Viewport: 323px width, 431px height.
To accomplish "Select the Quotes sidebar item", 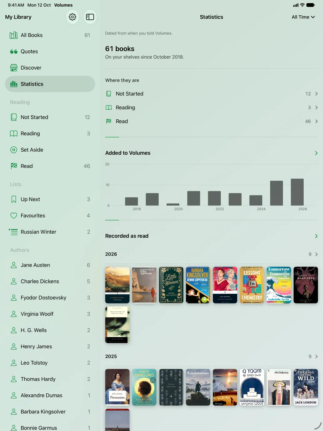I will 50,51.
